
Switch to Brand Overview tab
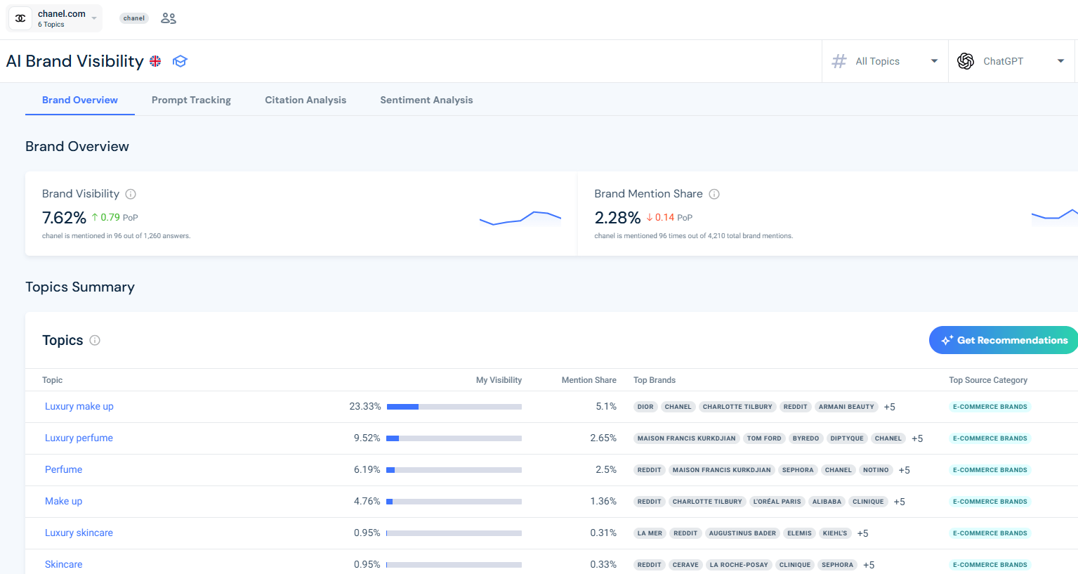click(x=80, y=100)
